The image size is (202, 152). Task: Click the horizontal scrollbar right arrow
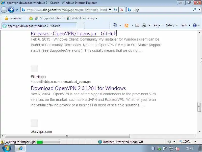coord(195,136)
